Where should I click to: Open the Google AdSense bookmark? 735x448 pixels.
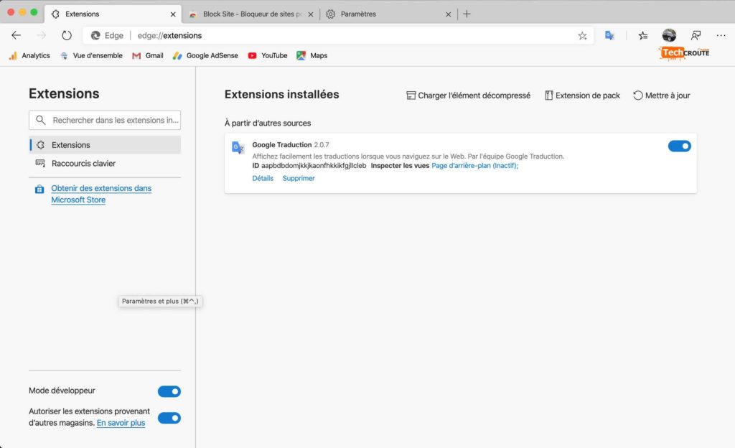click(205, 55)
